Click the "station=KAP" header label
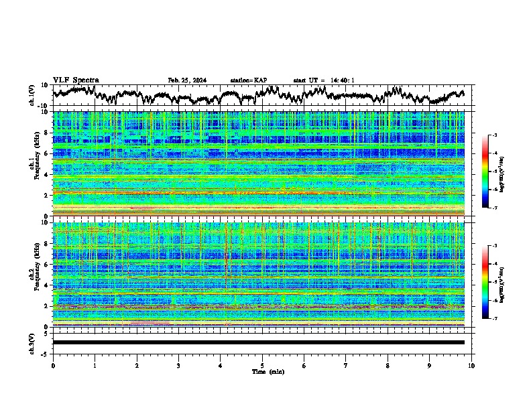 pos(249,80)
